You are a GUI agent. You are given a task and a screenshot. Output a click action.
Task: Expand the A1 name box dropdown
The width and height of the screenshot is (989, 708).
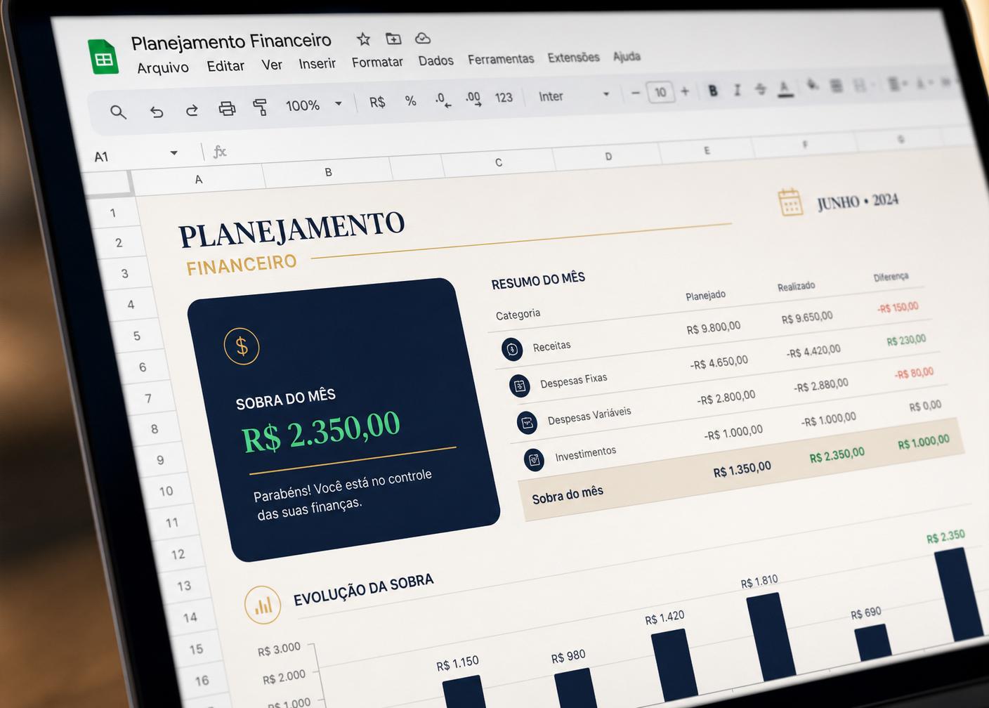[173, 153]
